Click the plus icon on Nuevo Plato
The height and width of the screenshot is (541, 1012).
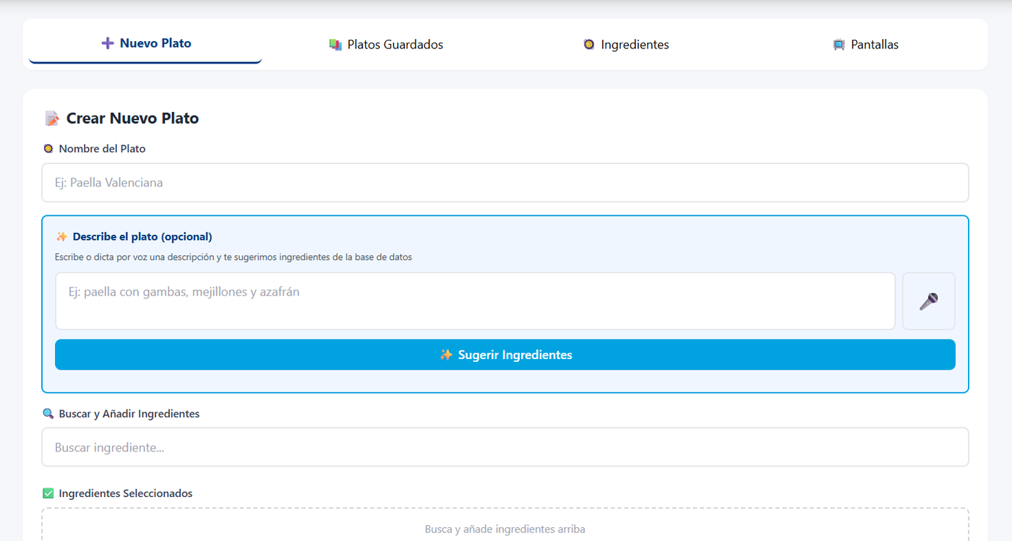click(108, 43)
